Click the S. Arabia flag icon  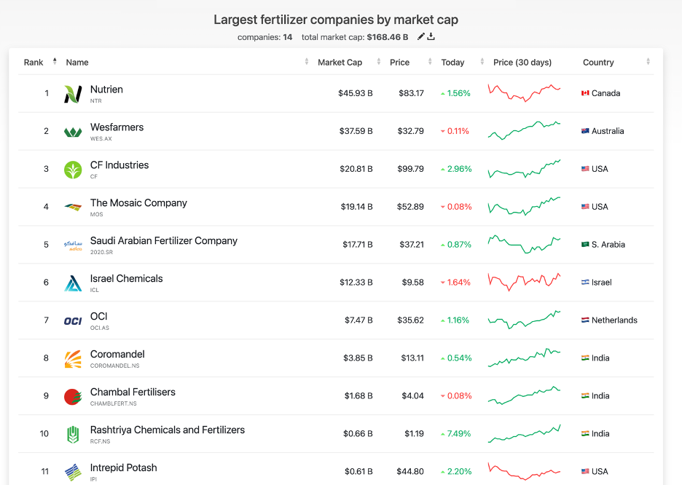[585, 244]
